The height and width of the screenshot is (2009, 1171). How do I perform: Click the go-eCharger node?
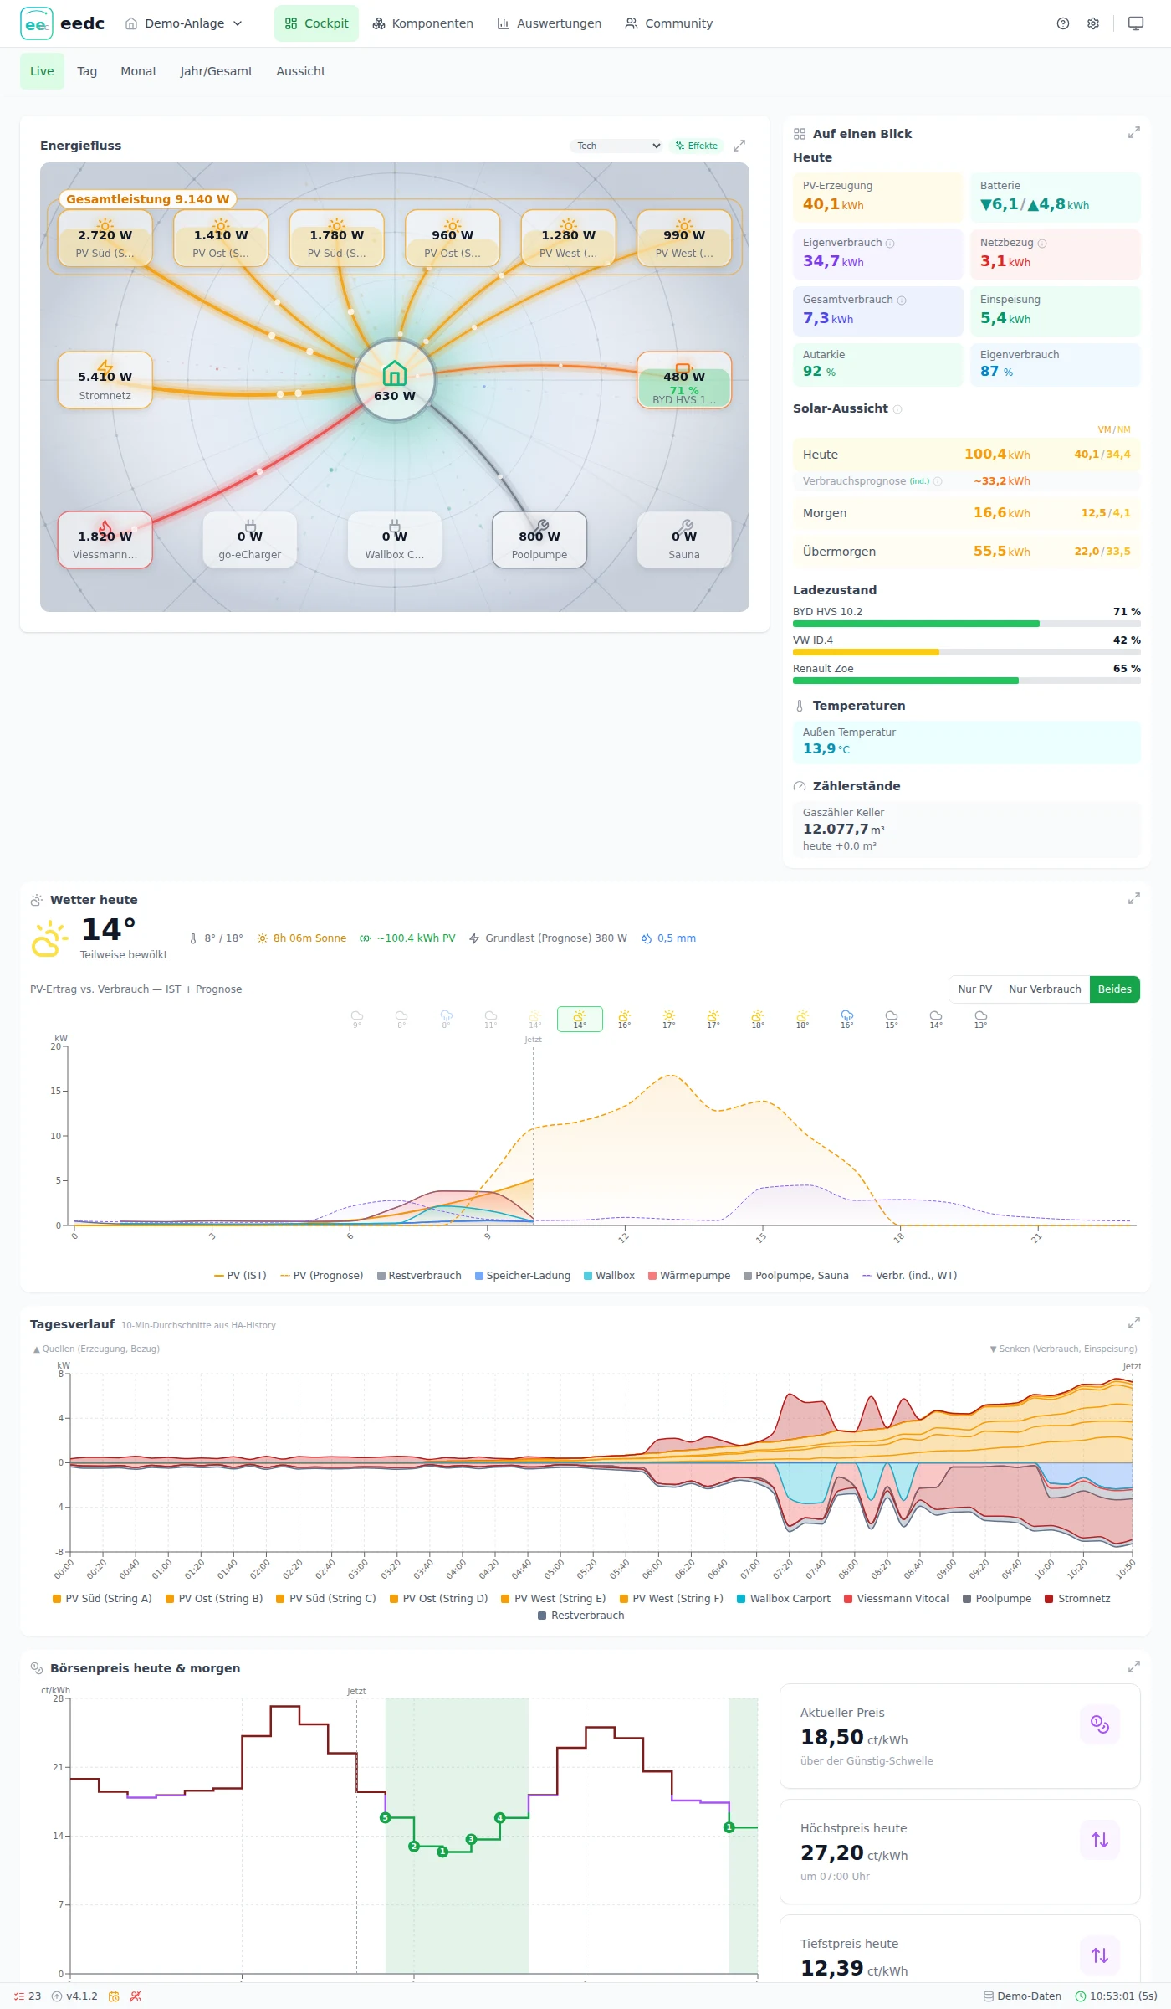[x=250, y=540]
